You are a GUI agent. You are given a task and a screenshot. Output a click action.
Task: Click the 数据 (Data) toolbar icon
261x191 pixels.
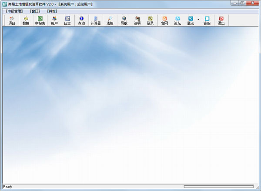coord(26,20)
